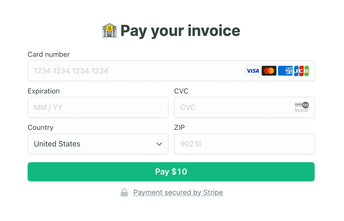Expand the Country dropdown chevron
The height and width of the screenshot is (221, 344).
159,144
